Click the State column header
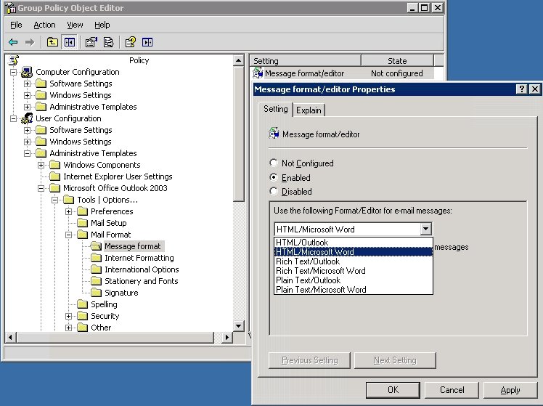This screenshot has width=543, height=406. tap(397, 61)
